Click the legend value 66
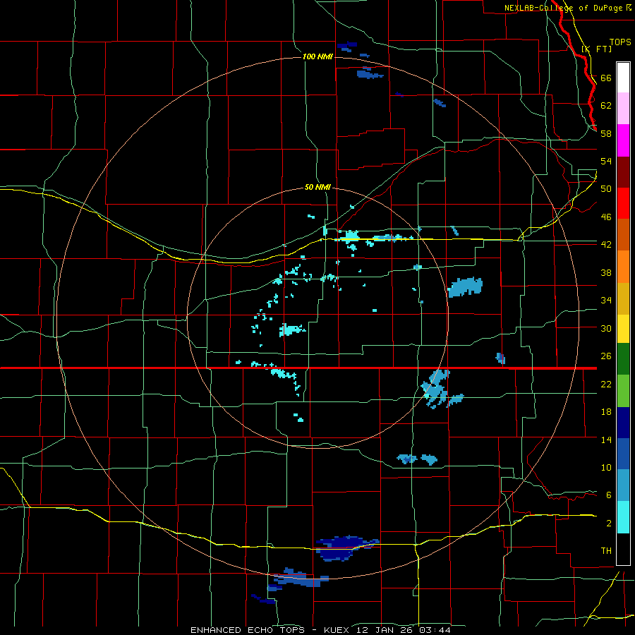 tap(606, 78)
